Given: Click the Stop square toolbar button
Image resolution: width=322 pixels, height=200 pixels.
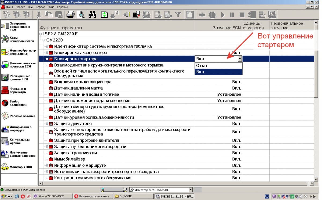Looking at the screenshot, I should click(242, 15).
